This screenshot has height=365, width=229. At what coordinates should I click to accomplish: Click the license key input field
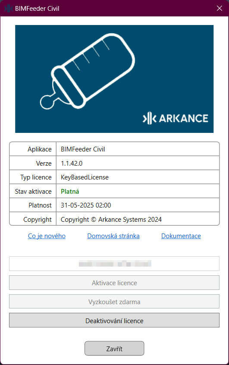(114, 264)
